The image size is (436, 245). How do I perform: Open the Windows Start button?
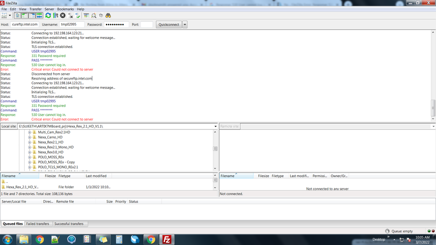tap(7, 240)
